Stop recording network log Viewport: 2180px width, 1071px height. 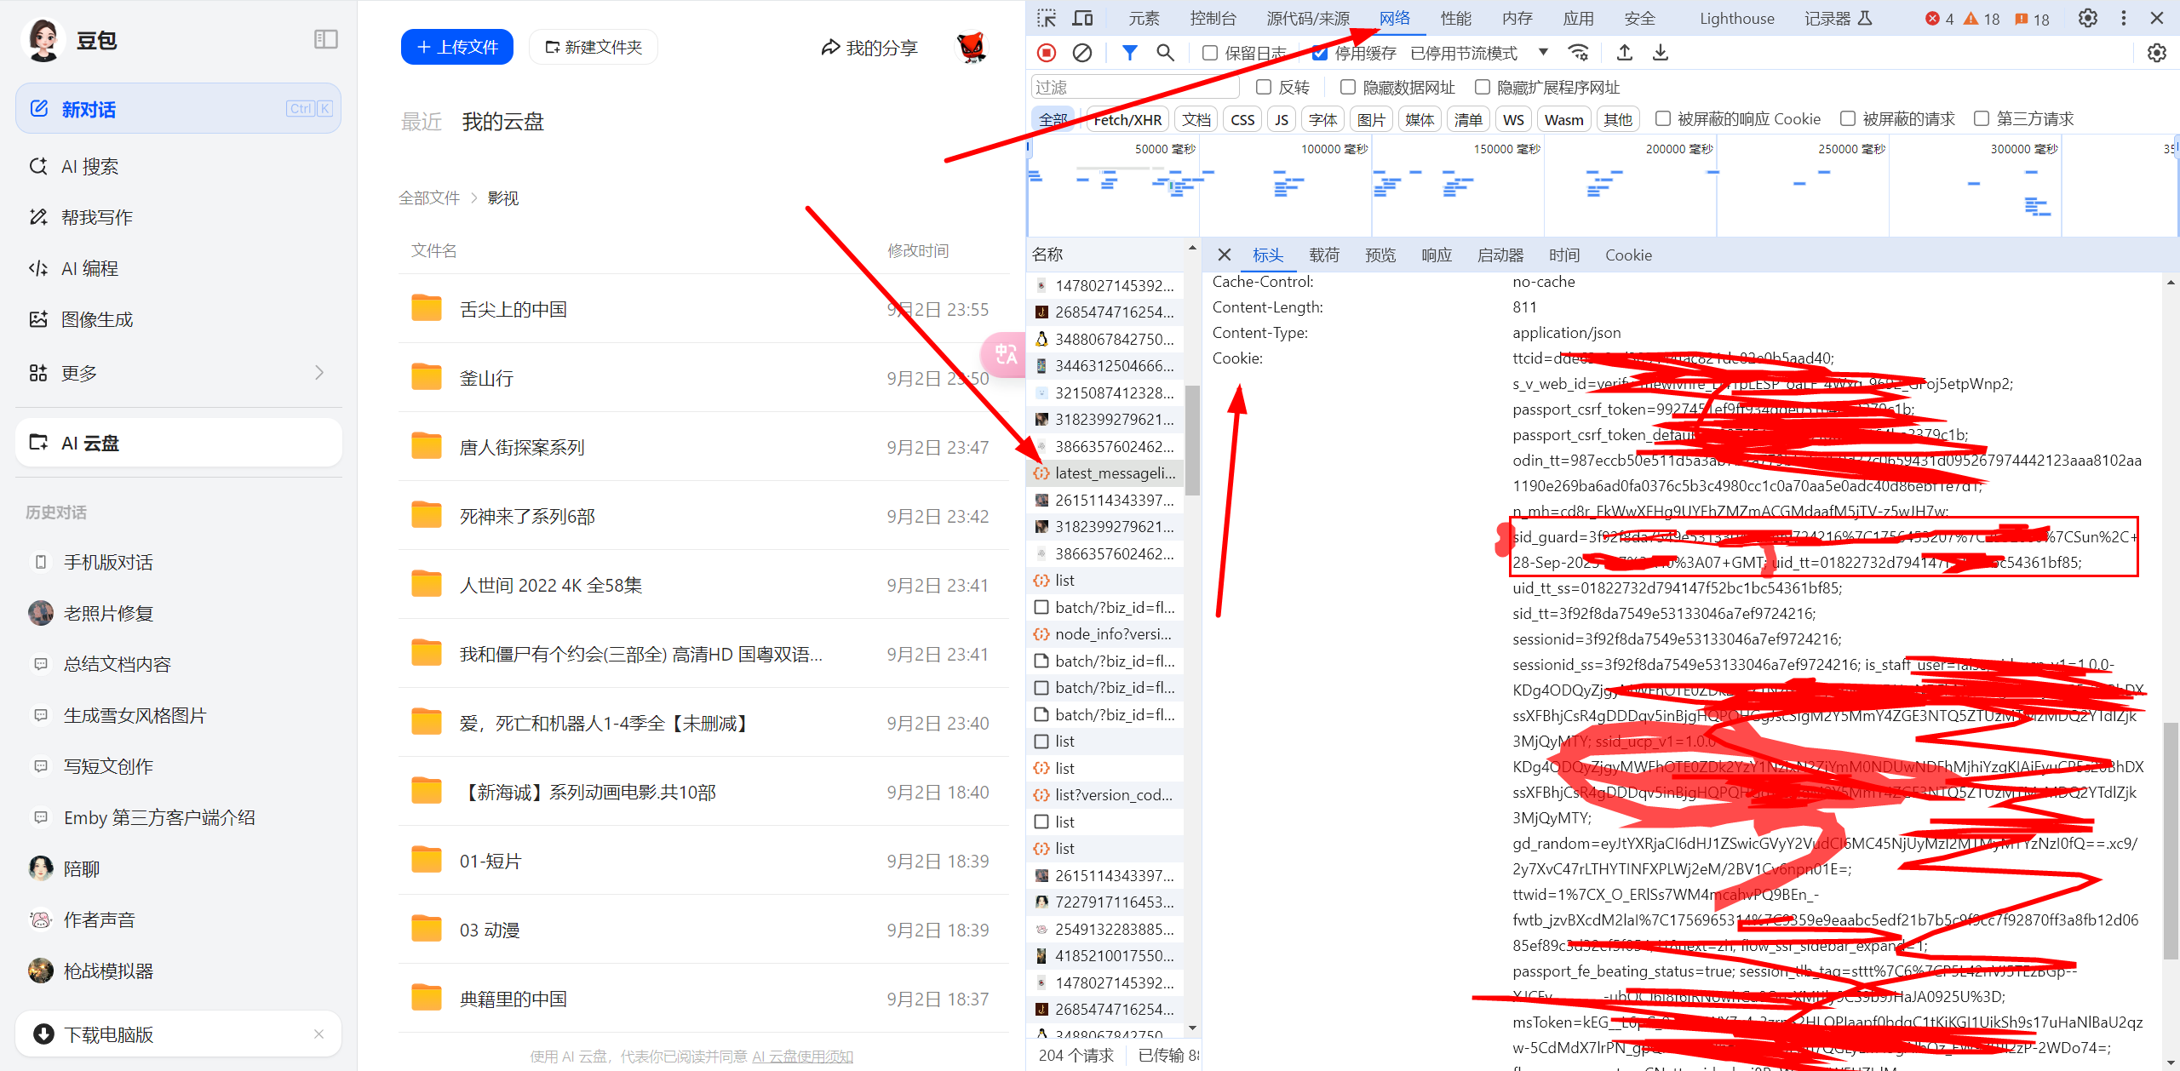tap(1047, 53)
